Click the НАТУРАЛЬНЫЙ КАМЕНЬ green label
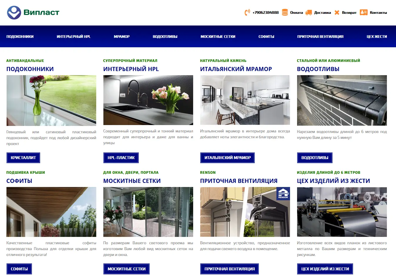 223,61
